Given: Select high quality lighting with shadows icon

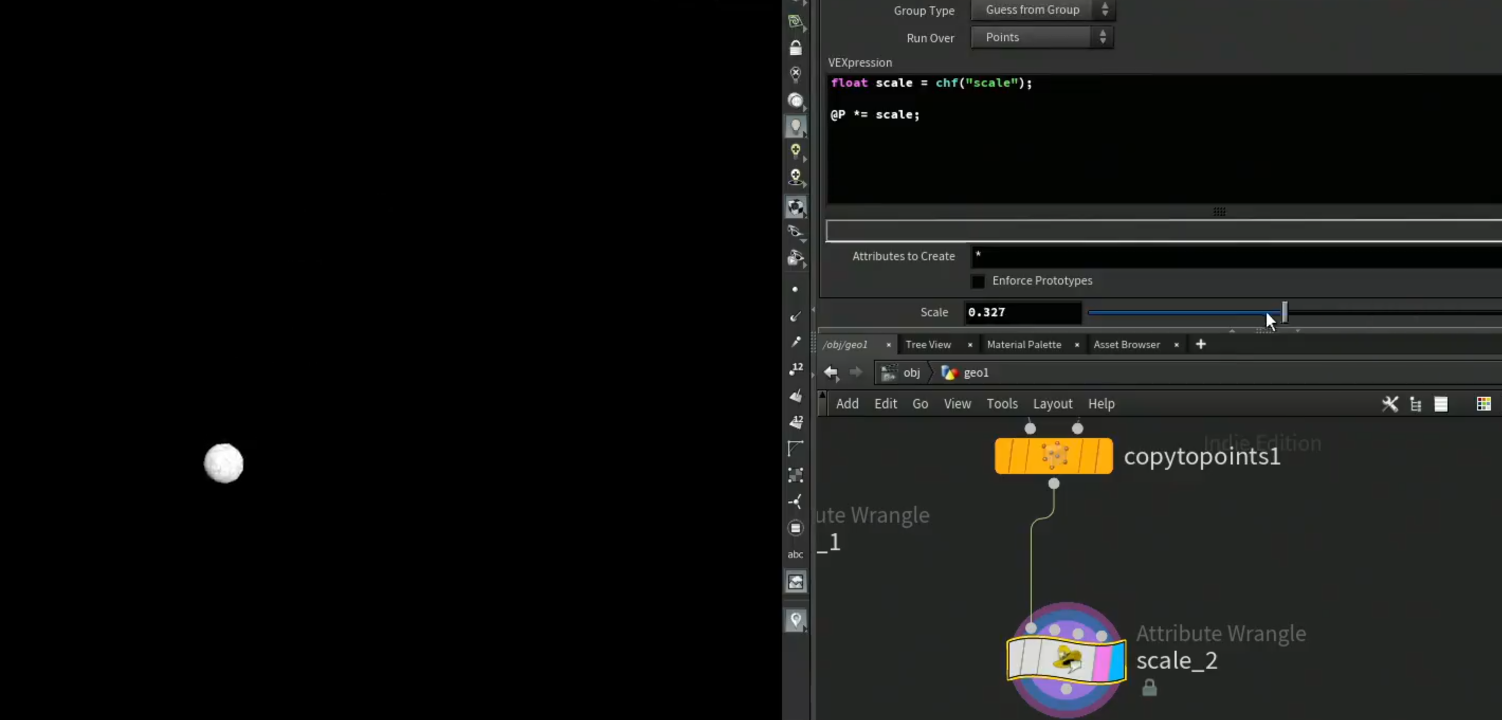Looking at the screenshot, I should (795, 177).
